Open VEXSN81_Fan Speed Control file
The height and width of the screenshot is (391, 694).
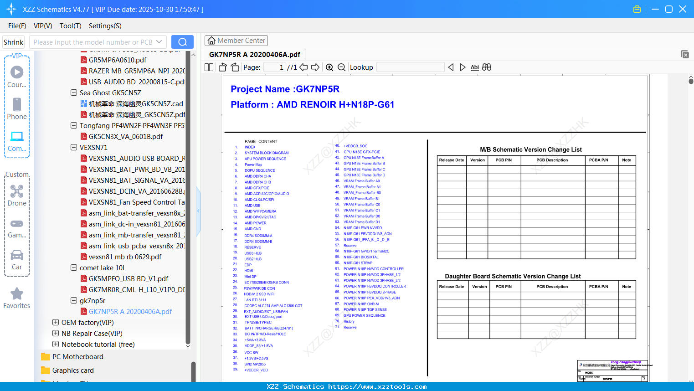coord(137,202)
